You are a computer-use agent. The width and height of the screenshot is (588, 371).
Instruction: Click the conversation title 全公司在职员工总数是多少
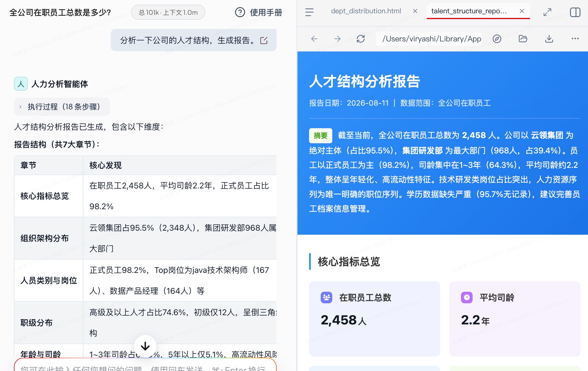pyautogui.click(x=60, y=12)
